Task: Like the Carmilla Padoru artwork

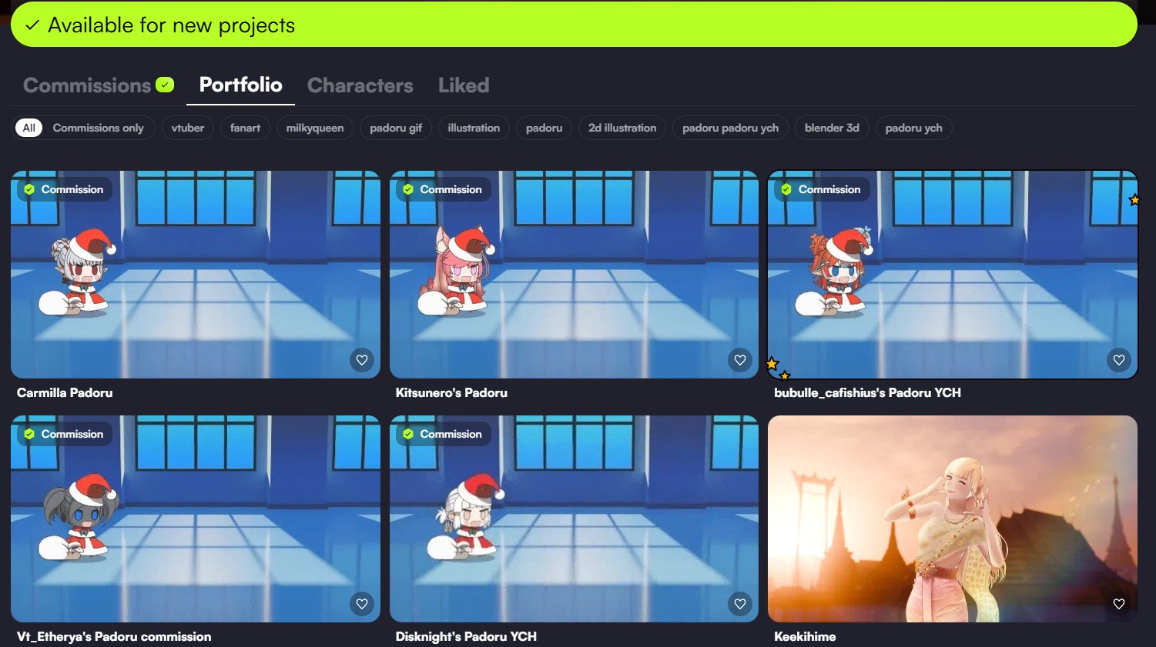Action: 361,360
